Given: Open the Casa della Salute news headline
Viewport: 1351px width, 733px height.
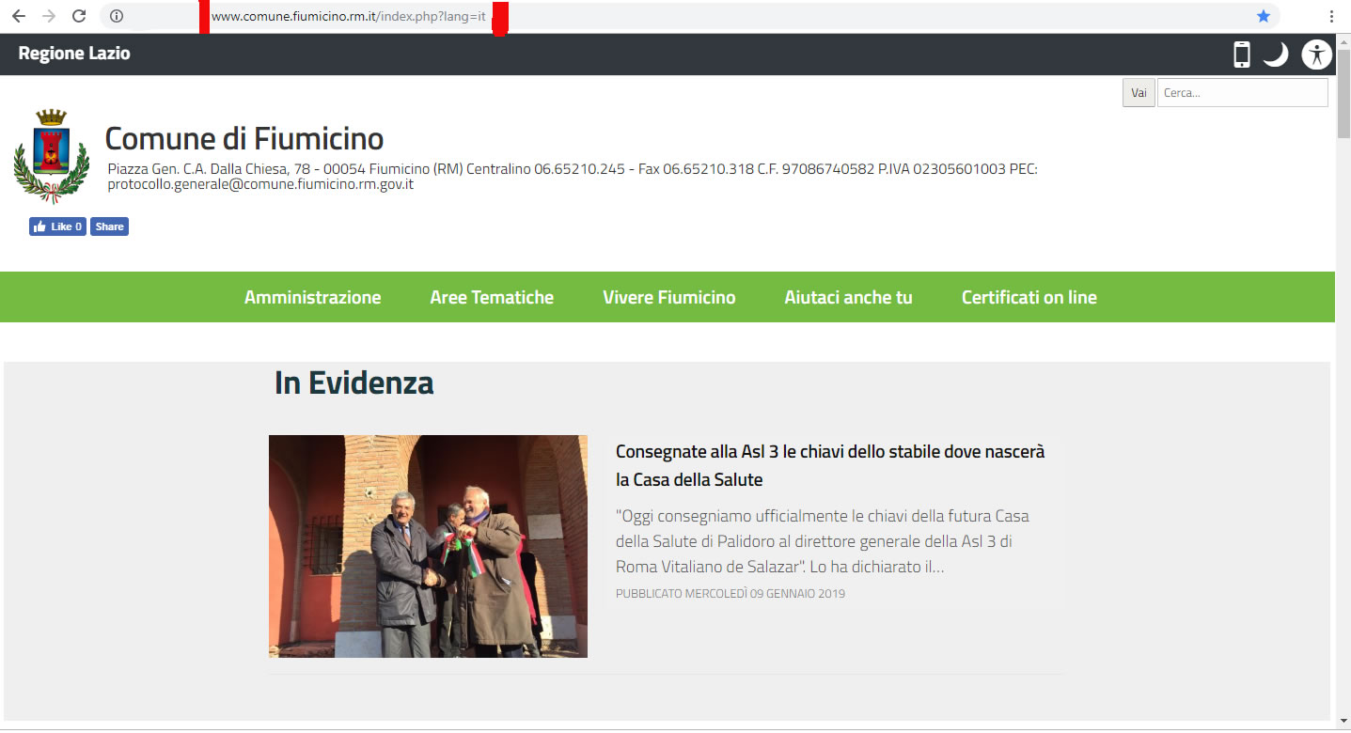Looking at the screenshot, I should pos(830,465).
